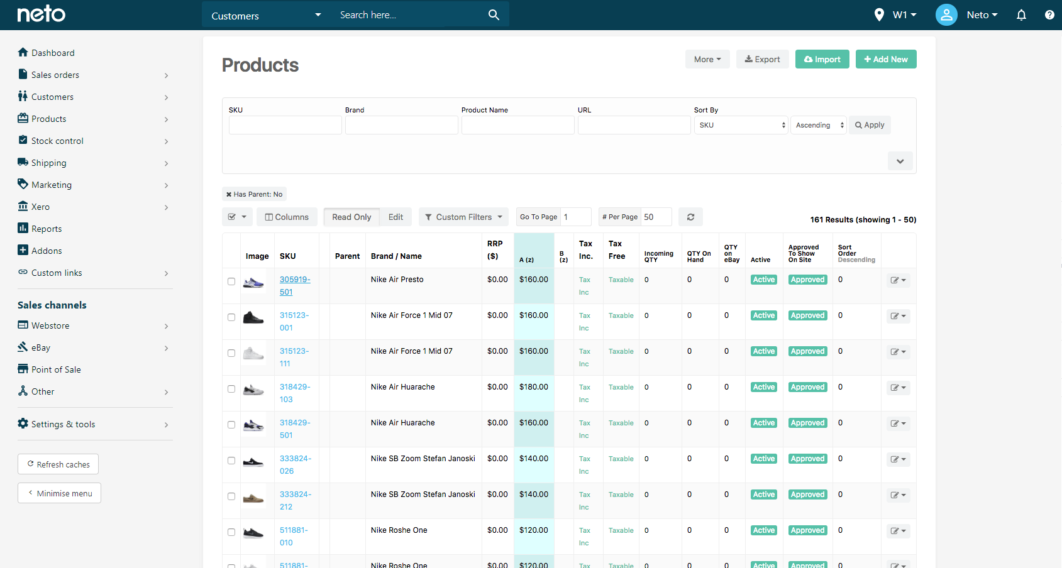The image size is (1062, 568).
Task: Expand the Shipping menu
Action: pyautogui.click(x=166, y=163)
